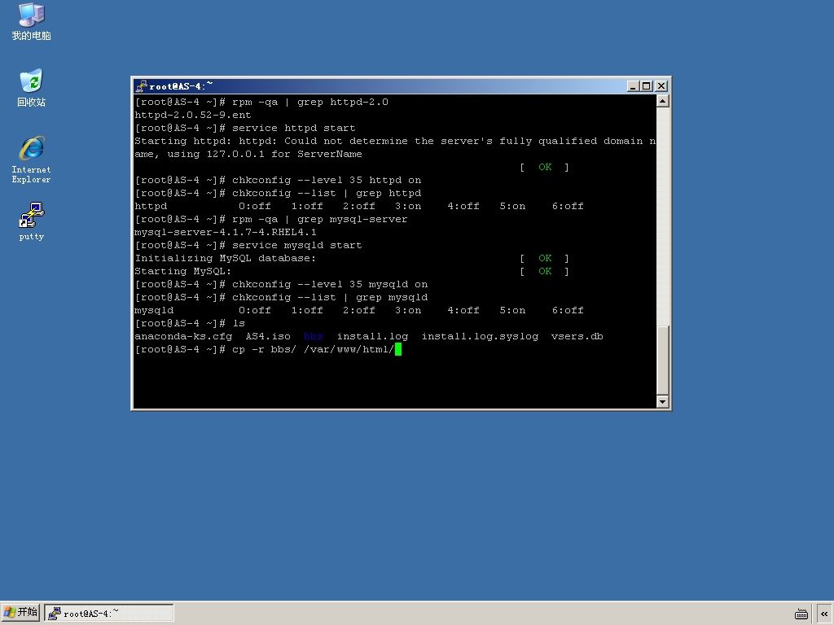This screenshot has height=625, width=834.
Task: Click 'AS4.iso' in the ls output
Action: pos(268,336)
